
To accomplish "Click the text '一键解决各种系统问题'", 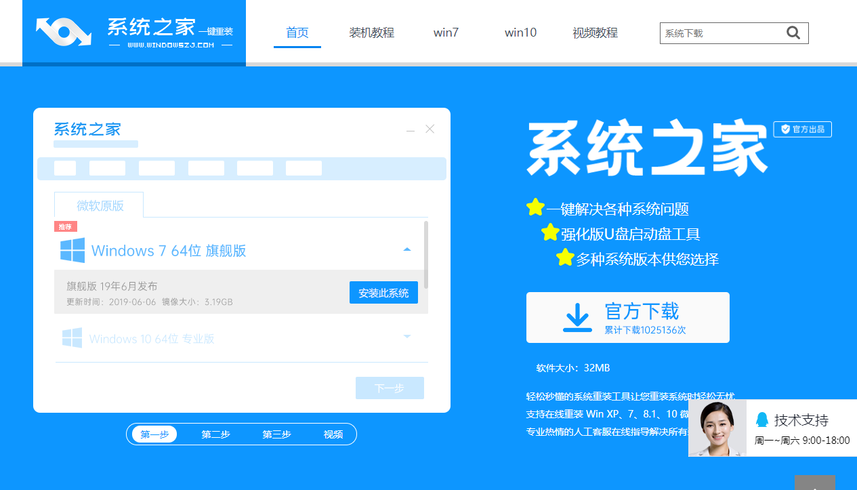I will click(x=618, y=209).
